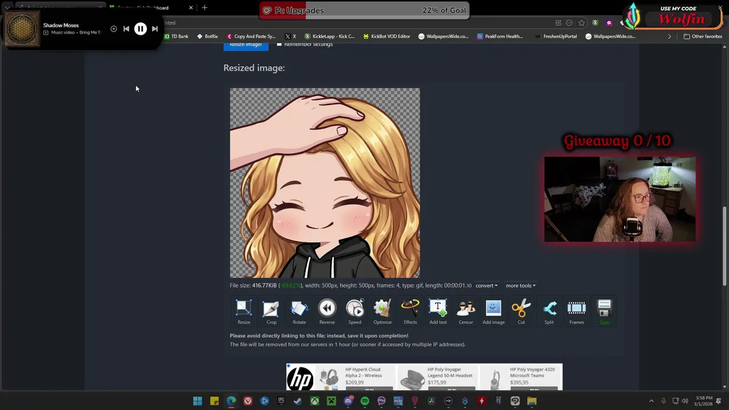Open the Kicklet.app bookmark

point(330,36)
